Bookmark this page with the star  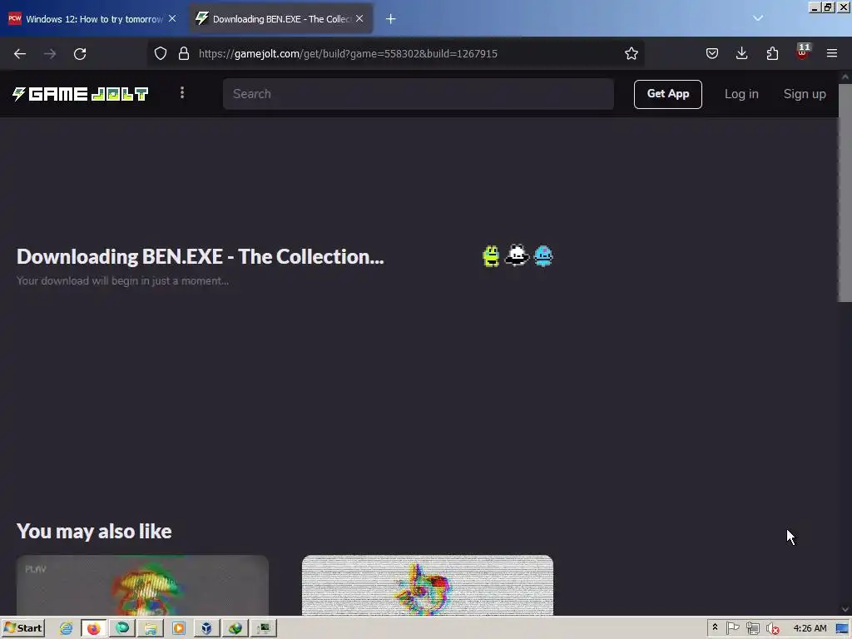[x=631, y=53]
